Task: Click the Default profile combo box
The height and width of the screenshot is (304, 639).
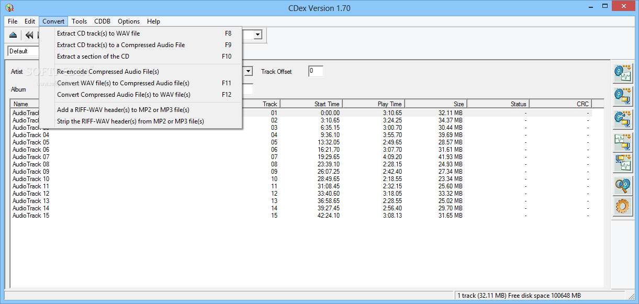Action: [24, 51]
